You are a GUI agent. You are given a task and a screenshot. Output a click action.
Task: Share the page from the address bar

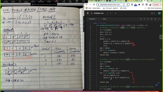coord(124,5)
